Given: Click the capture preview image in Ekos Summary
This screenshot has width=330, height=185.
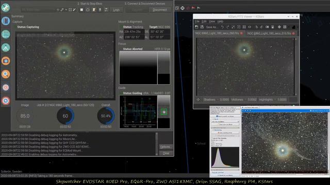Looking at the screenshot, I should pyautogui.click(x=65, y=66).
